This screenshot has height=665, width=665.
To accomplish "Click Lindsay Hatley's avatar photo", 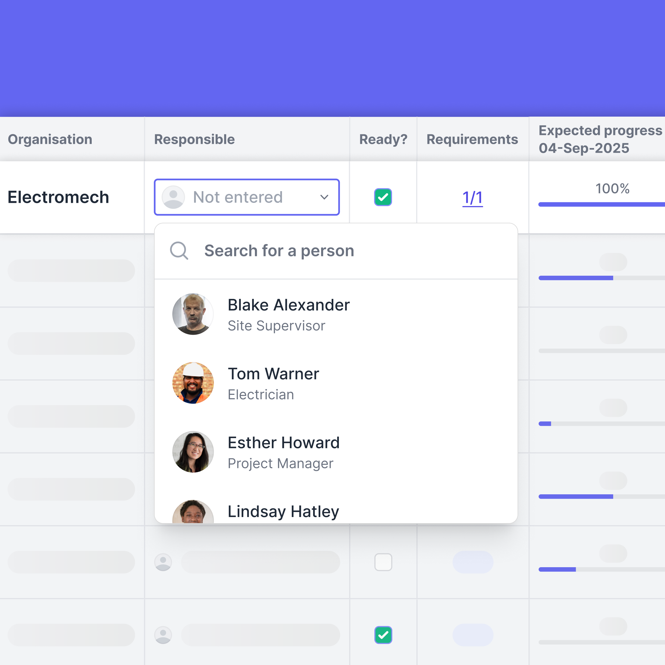I will [193, 512].
